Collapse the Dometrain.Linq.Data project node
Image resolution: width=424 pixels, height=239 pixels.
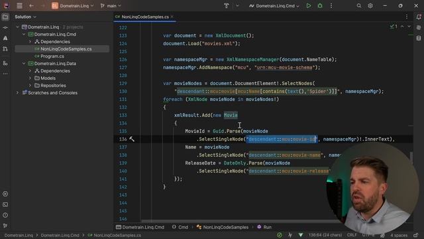[24, 64]
